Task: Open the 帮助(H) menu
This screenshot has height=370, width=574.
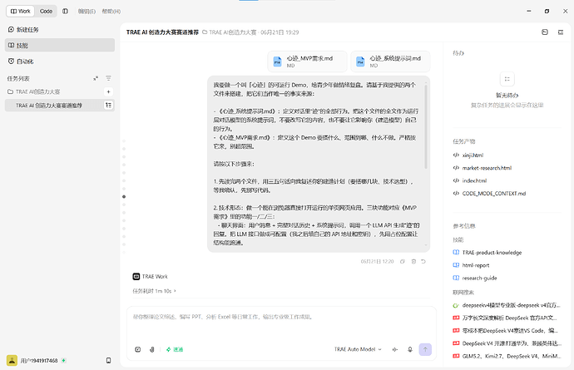Action: pos(111,12)
